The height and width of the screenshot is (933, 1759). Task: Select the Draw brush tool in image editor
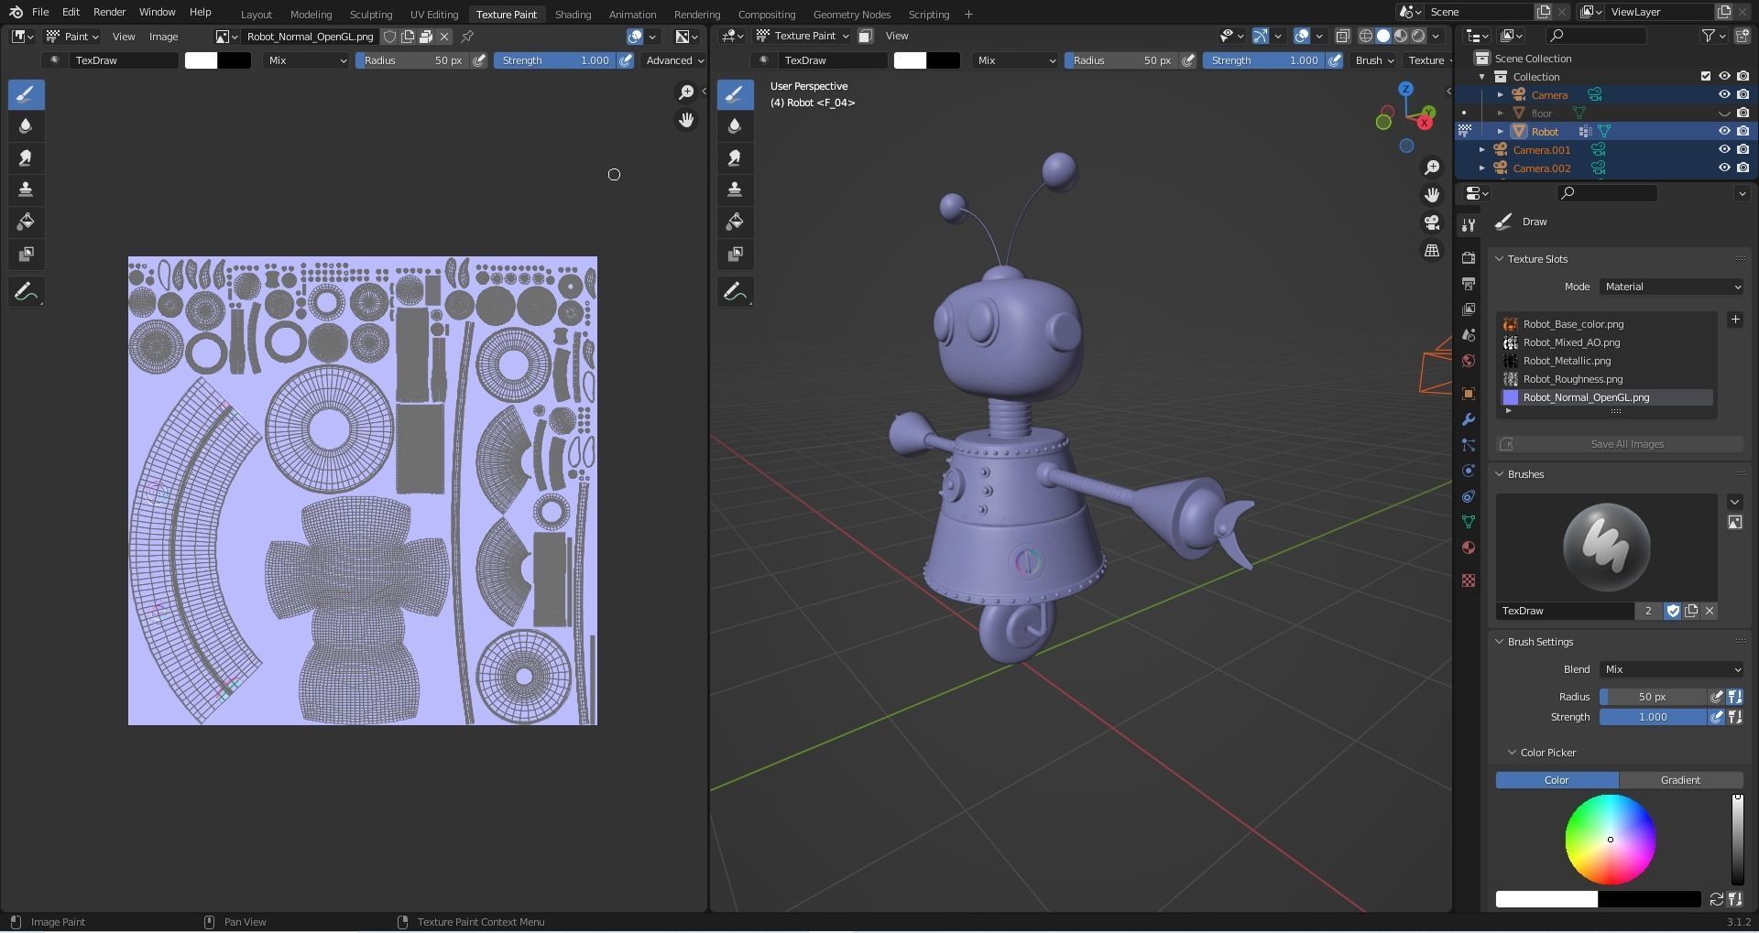(26, 94)
